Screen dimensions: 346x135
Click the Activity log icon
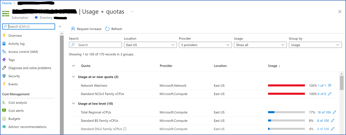tap(4, 44)
